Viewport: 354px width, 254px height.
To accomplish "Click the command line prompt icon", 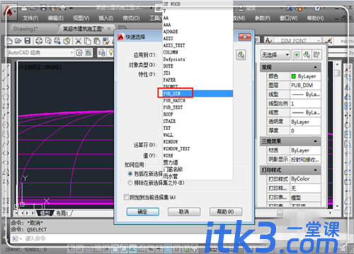I will [15, 238].
